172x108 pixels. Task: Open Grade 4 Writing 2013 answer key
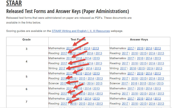click(x=159, y=68)
